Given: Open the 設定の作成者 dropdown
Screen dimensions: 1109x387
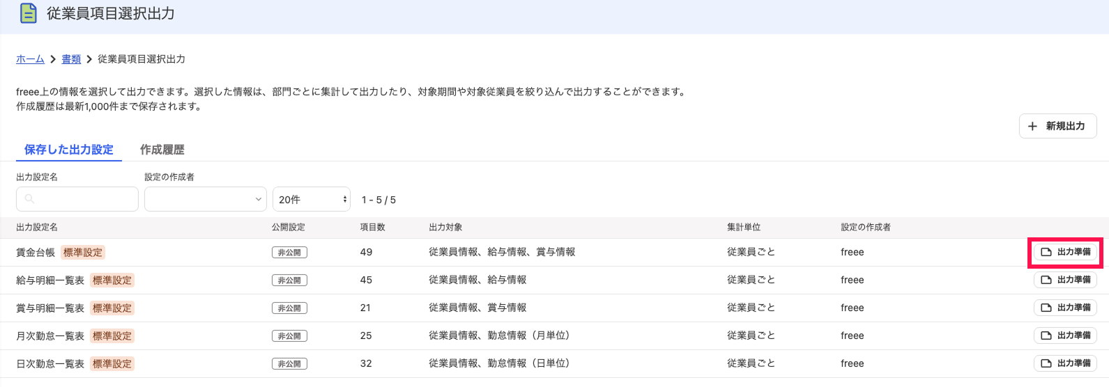Looking at the screenshot, I should (205, 199).
